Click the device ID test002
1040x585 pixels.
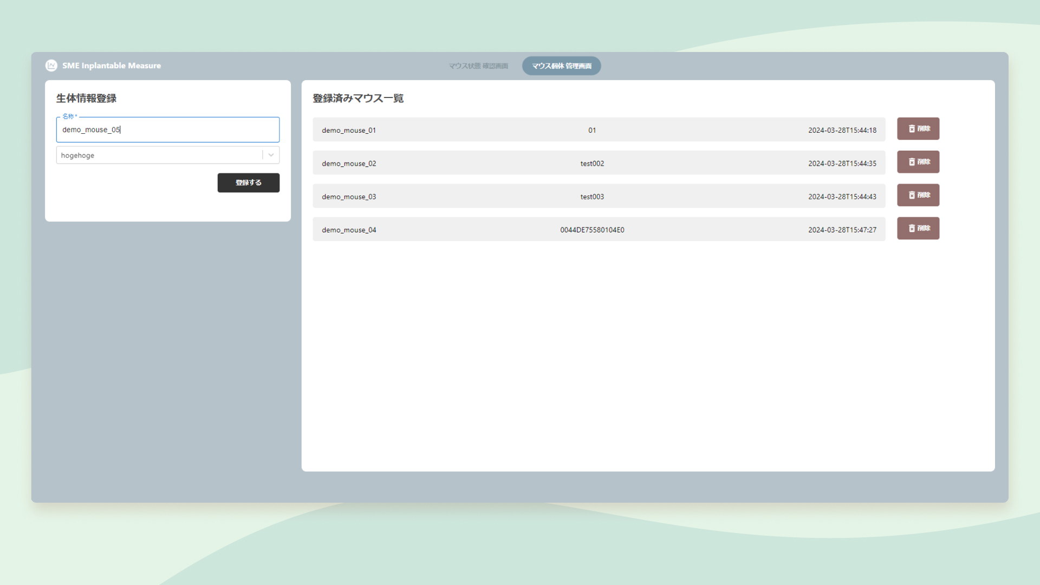click(592, 163)
